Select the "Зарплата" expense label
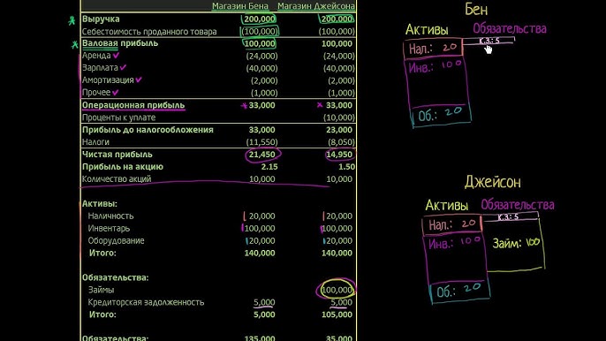 coord(100,68)
